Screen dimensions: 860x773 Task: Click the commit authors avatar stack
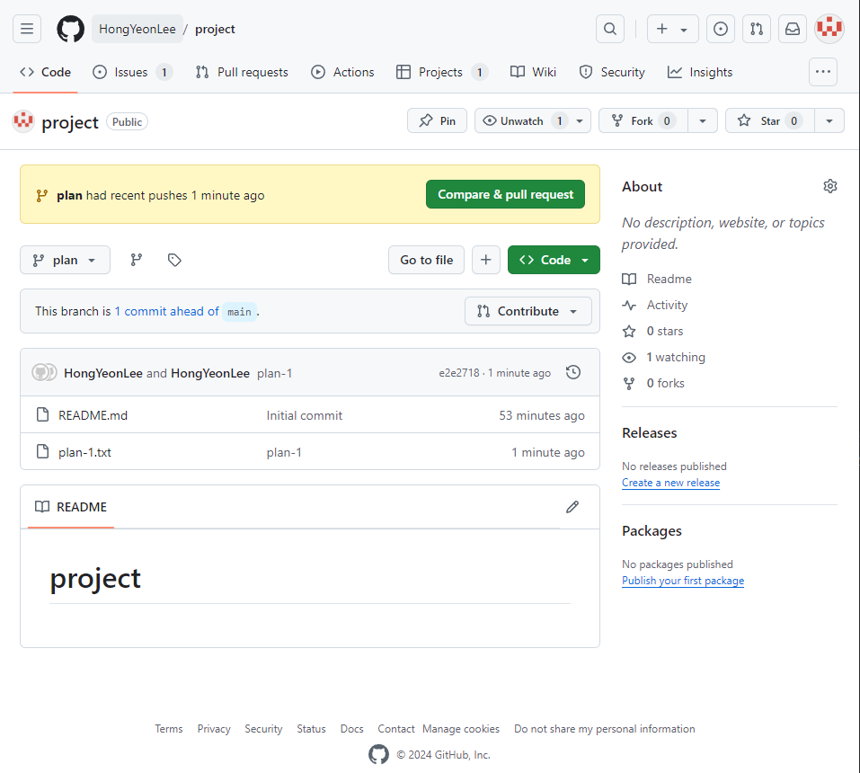click(x=44, y=372)
